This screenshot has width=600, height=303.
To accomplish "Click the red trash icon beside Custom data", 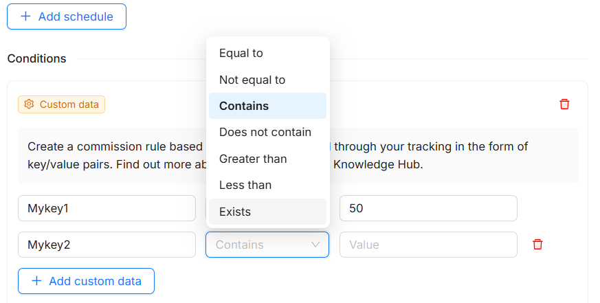I will tap(564, 104).
